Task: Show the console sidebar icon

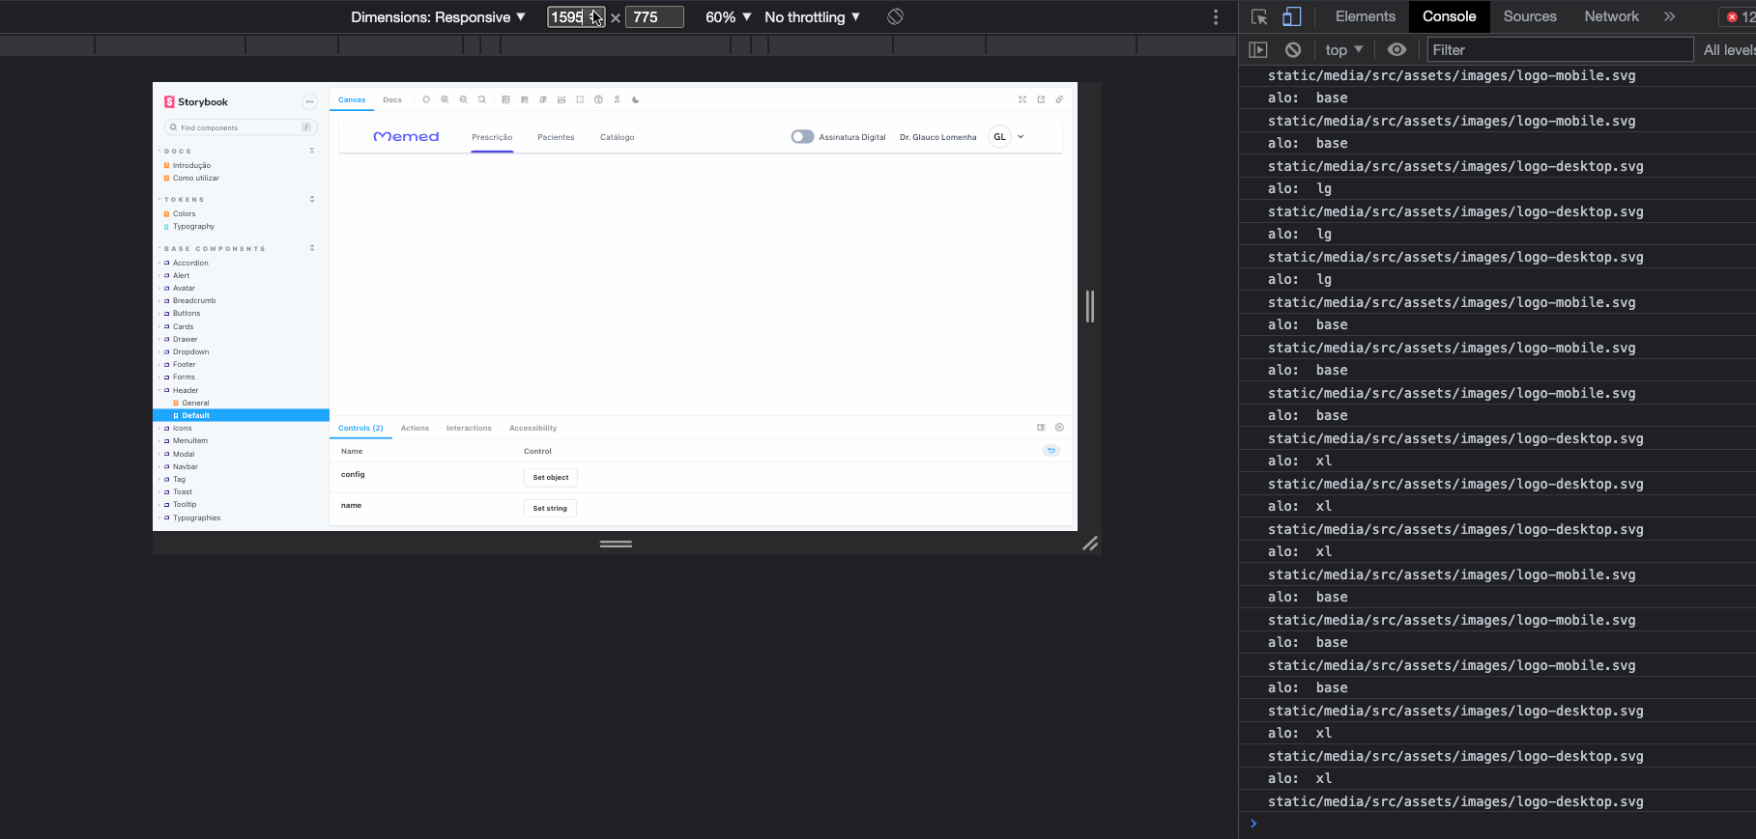Action: coord(1258,50)
